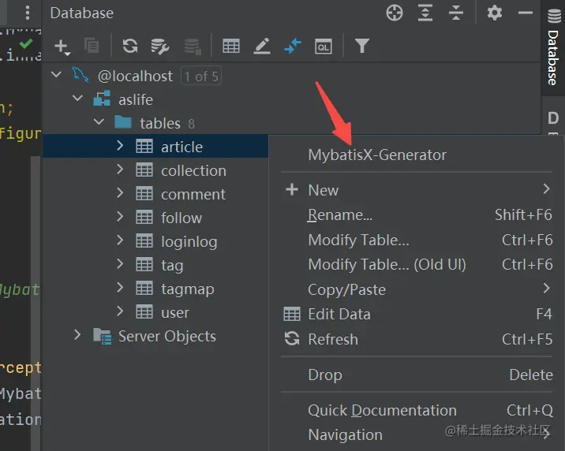Refresh the database with toolbar refresh icon
Screen dimensions: 565x451
129,46
